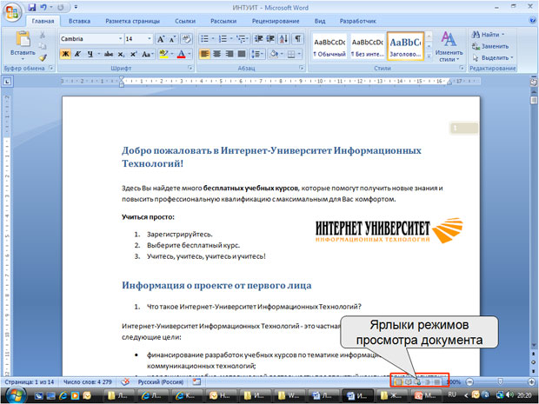Open the Рассылки tab
This screenshot has width=539, height=404.
point(223,21)
